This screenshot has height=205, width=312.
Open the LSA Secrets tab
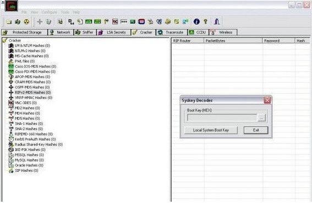click(113, 33)
